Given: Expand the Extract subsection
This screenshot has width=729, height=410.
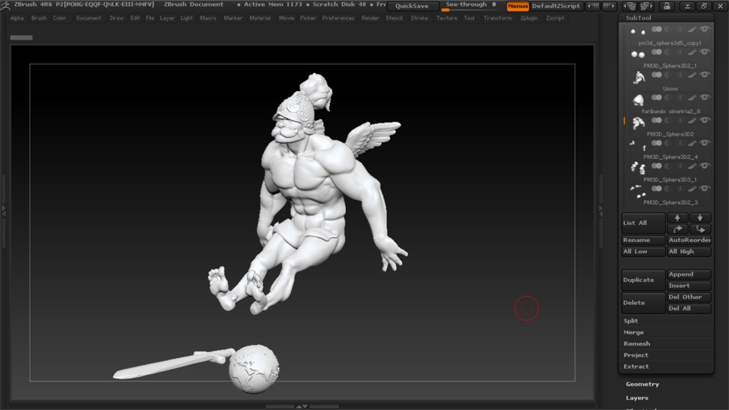Looking at the screenshot, I should click(636, 367).
